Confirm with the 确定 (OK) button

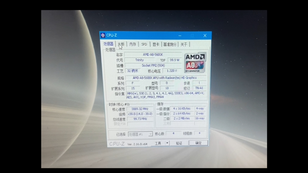(x=198, y=143)
